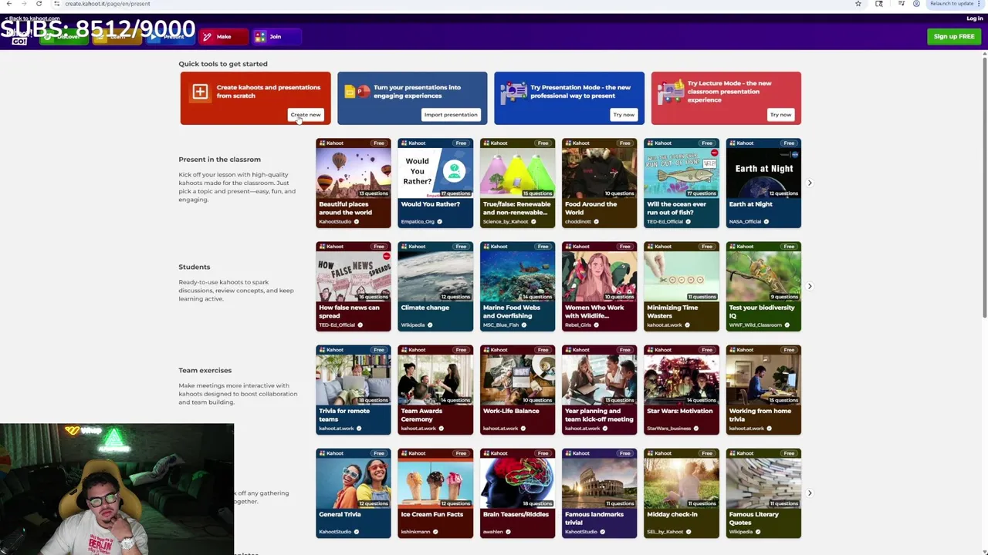Click verified badge beside NASA_Official

[x=766, y=222]
